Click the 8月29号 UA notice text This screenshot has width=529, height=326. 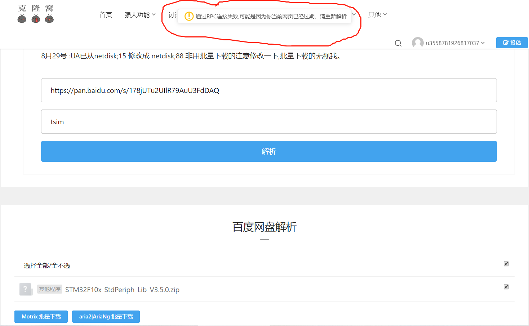click(191, 56)
